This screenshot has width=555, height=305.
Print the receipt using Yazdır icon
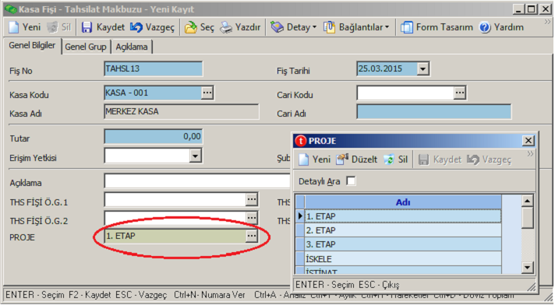[x=226, y=27]
